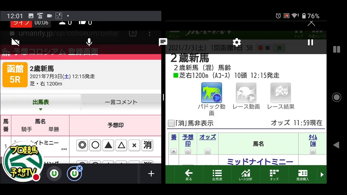The image size is (347, 195).
Task: Open オッズ in the bottom navigation
Action: [274, 175]
